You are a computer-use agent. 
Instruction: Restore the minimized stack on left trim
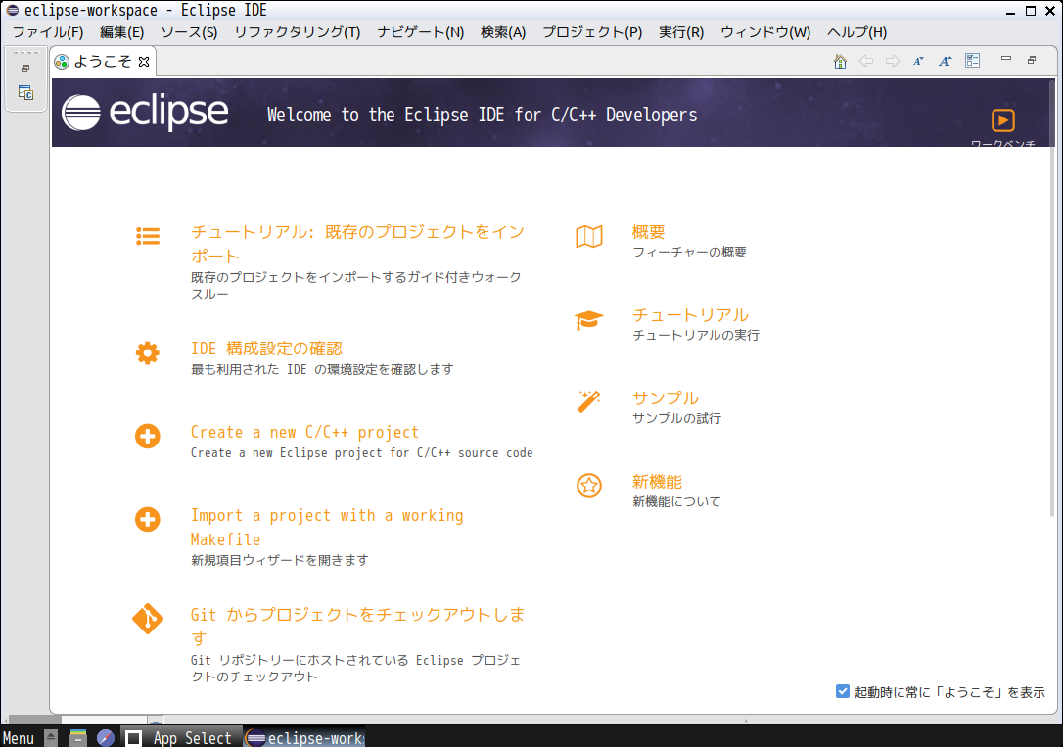pyautogui.click(x=25, y=69)
